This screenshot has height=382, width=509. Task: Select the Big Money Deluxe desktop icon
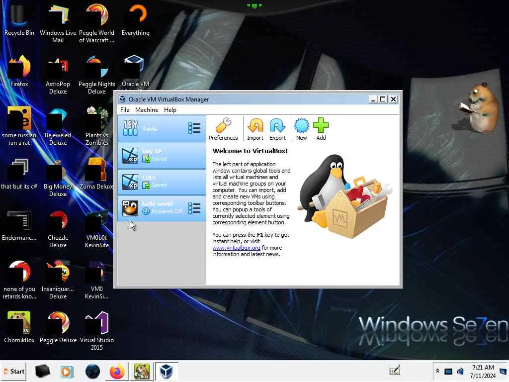click(x=58, y=178)
